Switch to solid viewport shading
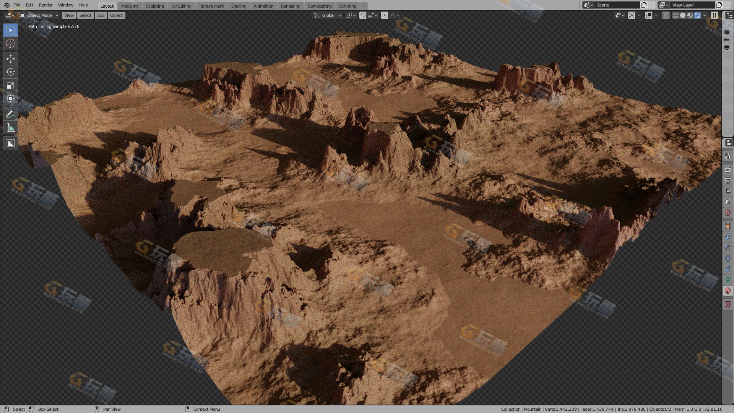Screen dimensions: 734x413 [x=683, y=15]
